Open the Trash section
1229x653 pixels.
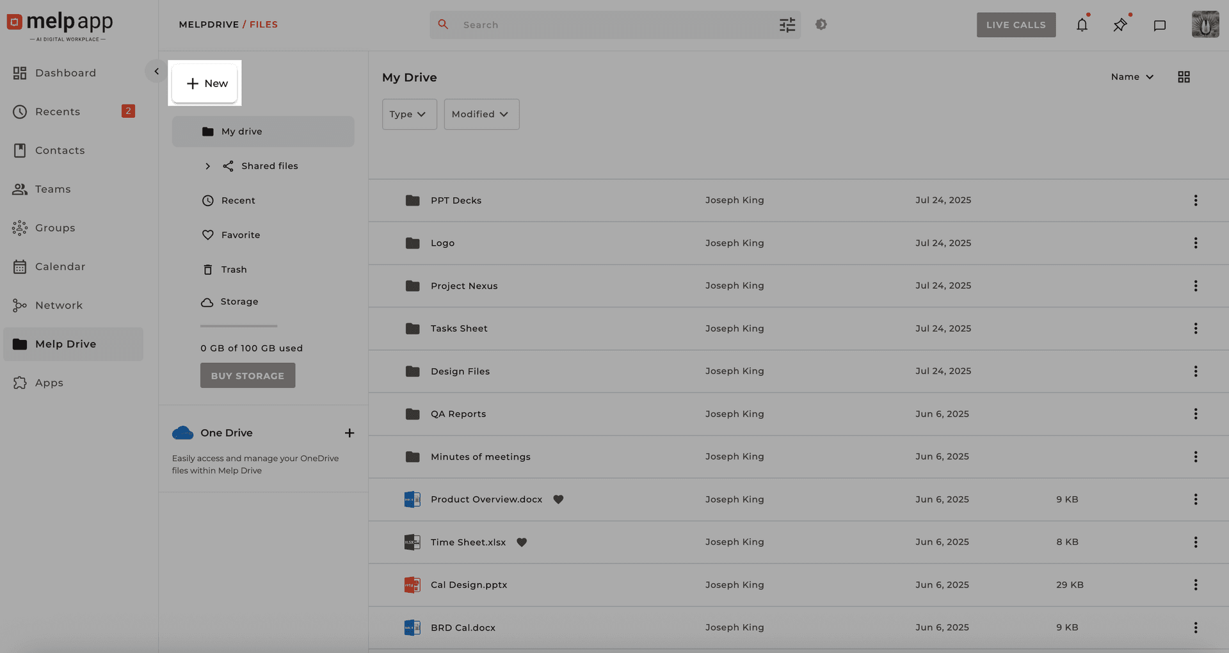coord(233,269)
